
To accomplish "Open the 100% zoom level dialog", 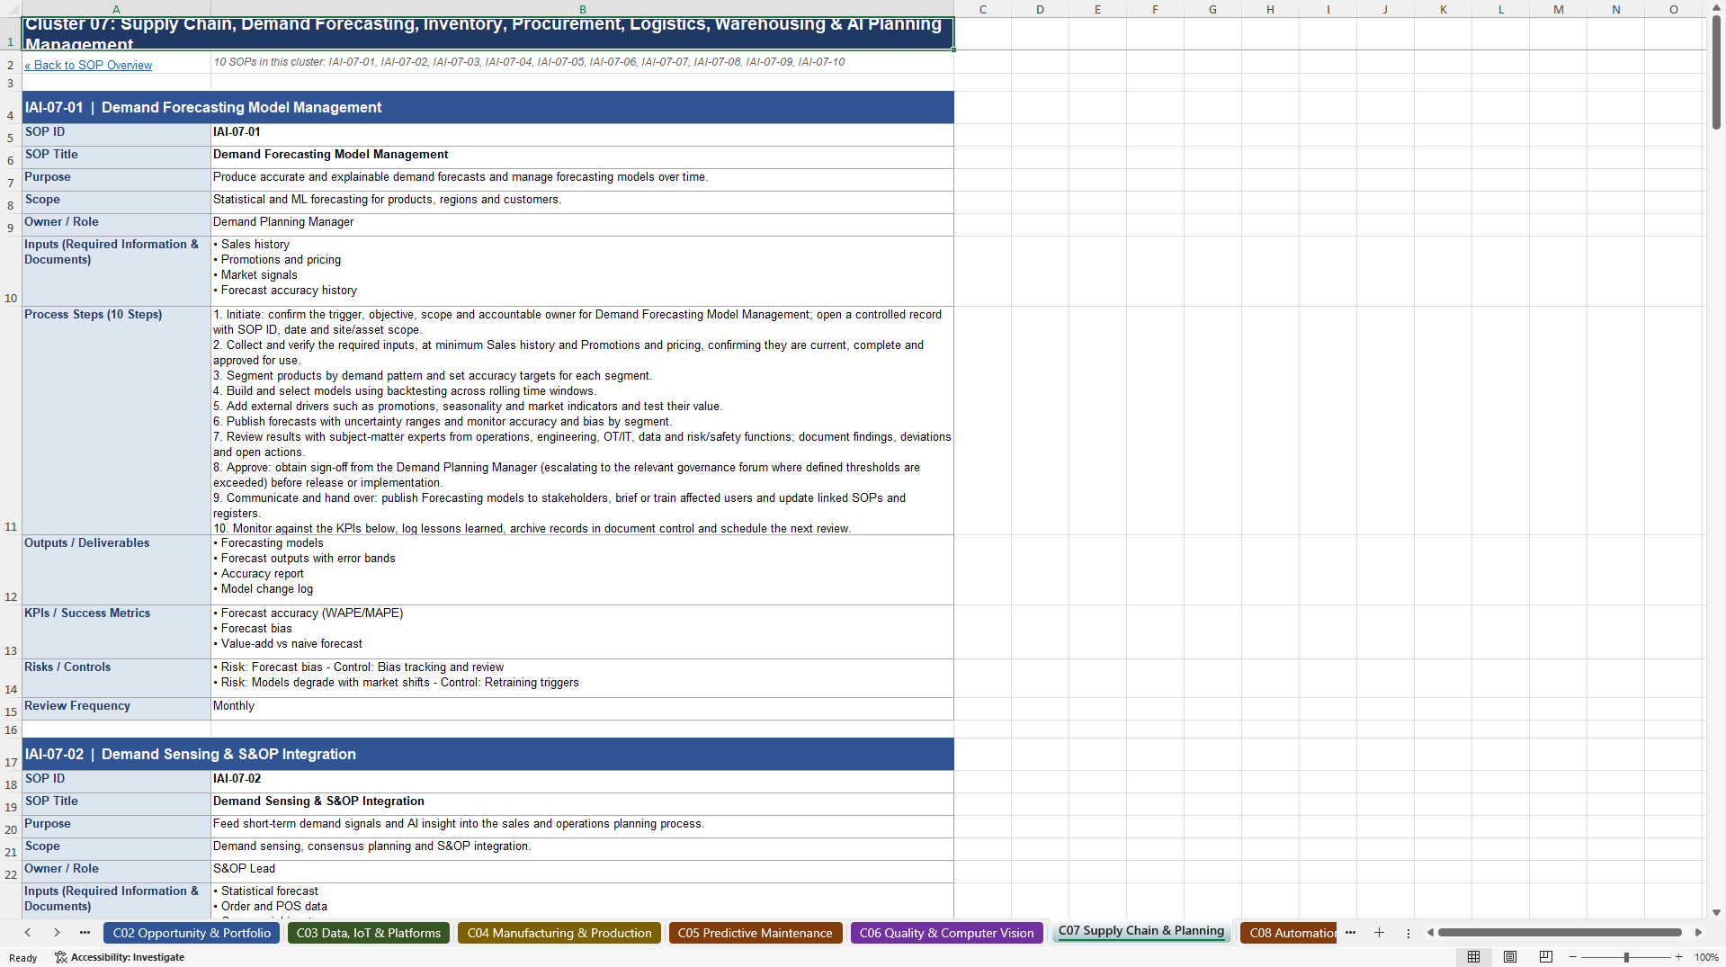I will click(1706, 957).
